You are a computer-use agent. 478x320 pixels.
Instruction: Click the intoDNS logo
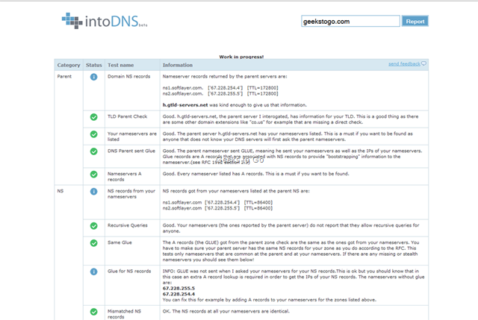point(105,21)
